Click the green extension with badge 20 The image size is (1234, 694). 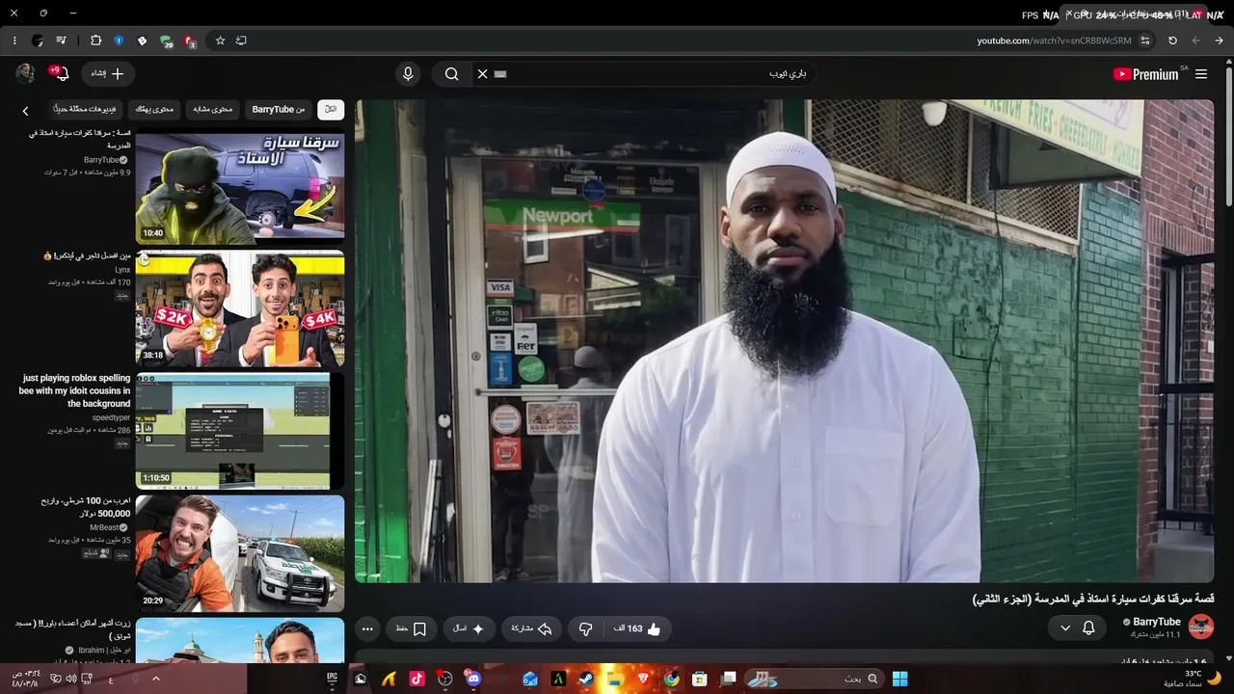click(166, 41)
